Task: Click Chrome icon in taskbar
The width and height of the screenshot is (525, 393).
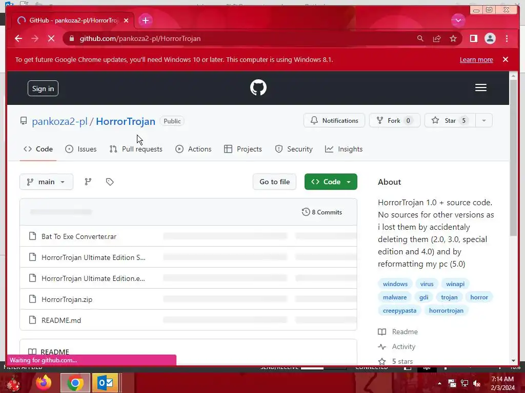Action: [75, 383]
